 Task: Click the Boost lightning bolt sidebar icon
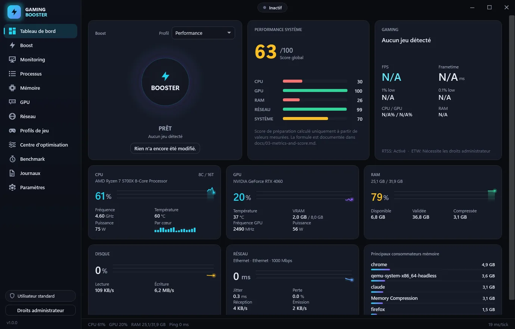[x=12, y=45]
